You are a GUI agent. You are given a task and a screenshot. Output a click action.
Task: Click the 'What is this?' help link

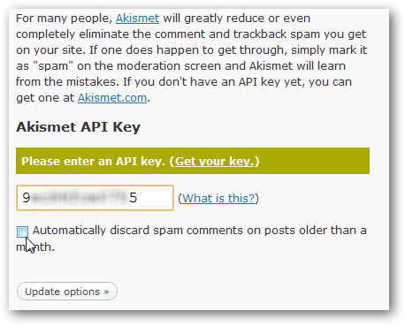click(x=218, y=198)
